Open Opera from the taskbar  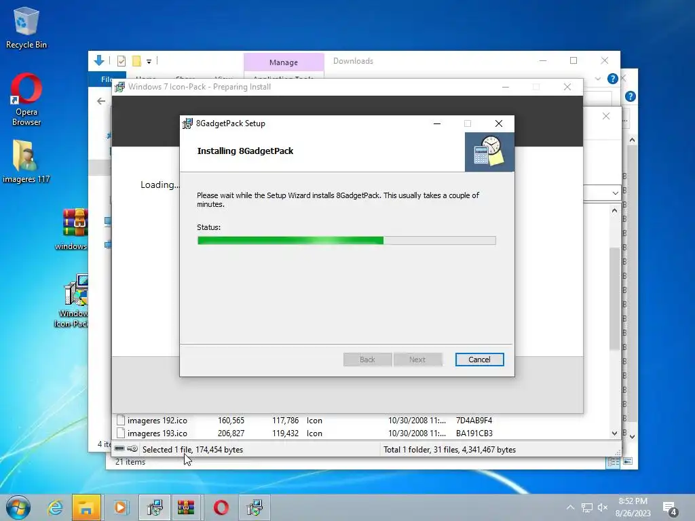tap(221, 507)
